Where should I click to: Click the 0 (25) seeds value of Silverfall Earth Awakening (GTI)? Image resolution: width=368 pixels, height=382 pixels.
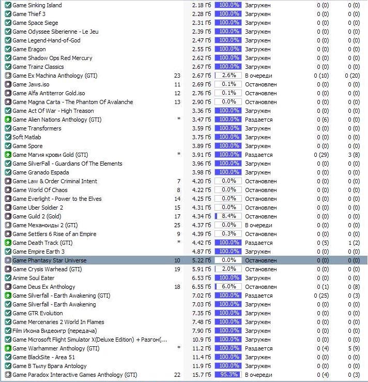coord(321,296)
